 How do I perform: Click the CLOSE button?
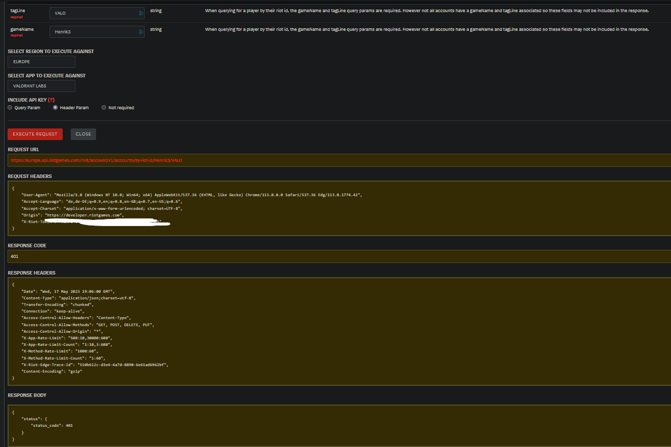click(x=83, y=134)
